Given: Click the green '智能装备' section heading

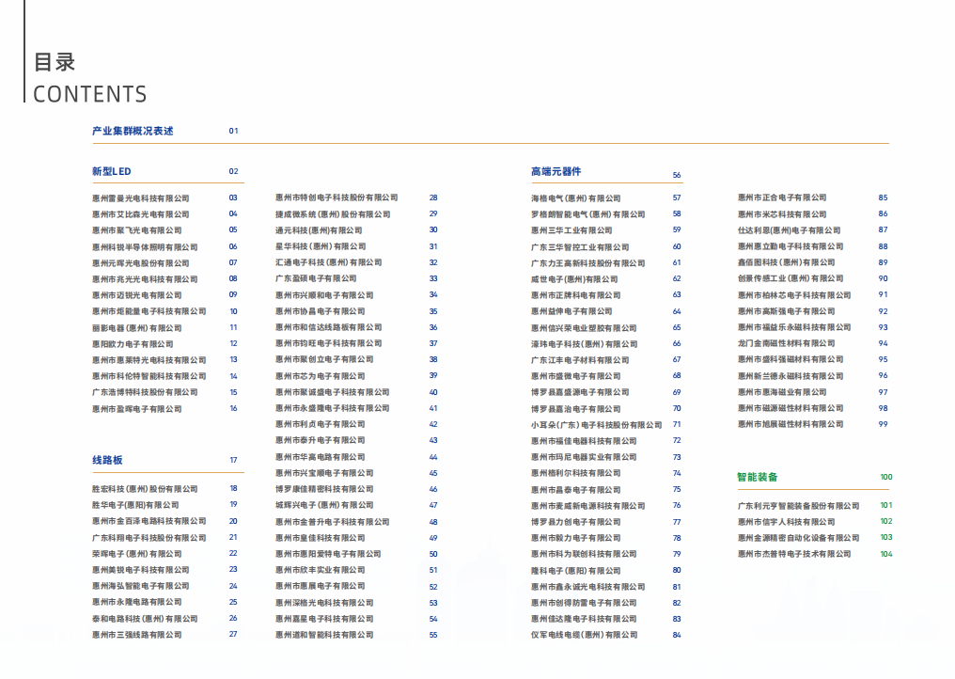Looking at the screenshot, I should [757, 477].
